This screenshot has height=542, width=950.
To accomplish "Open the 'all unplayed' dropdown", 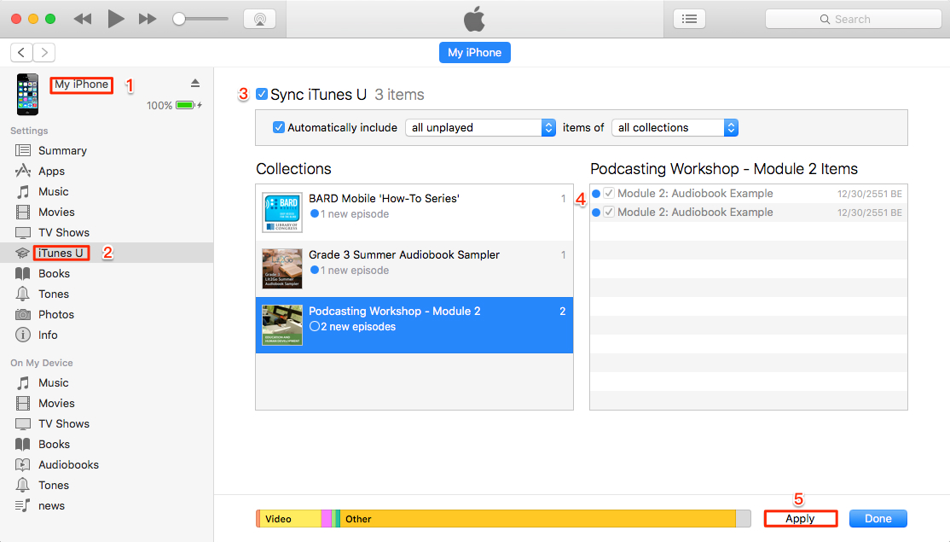I will click(x=480, y=127).
